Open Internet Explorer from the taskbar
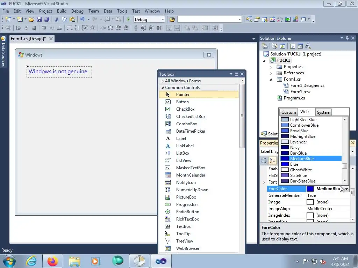 31,261
